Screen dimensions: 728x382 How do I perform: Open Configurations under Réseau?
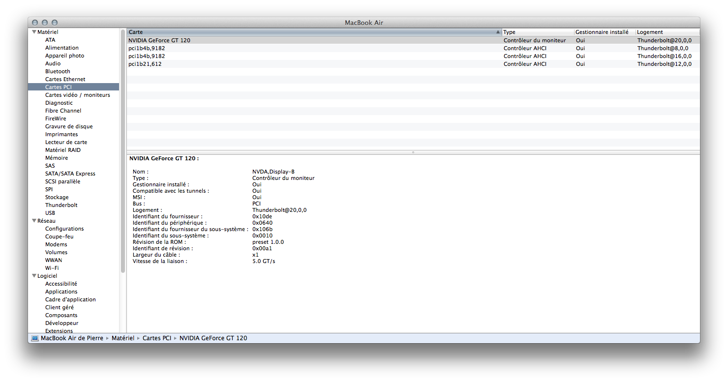click(x=64, y=229)
